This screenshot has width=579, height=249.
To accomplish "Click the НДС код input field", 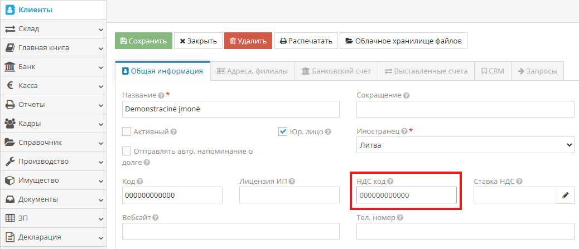I will pyautogui.click(x=407, y=195).
